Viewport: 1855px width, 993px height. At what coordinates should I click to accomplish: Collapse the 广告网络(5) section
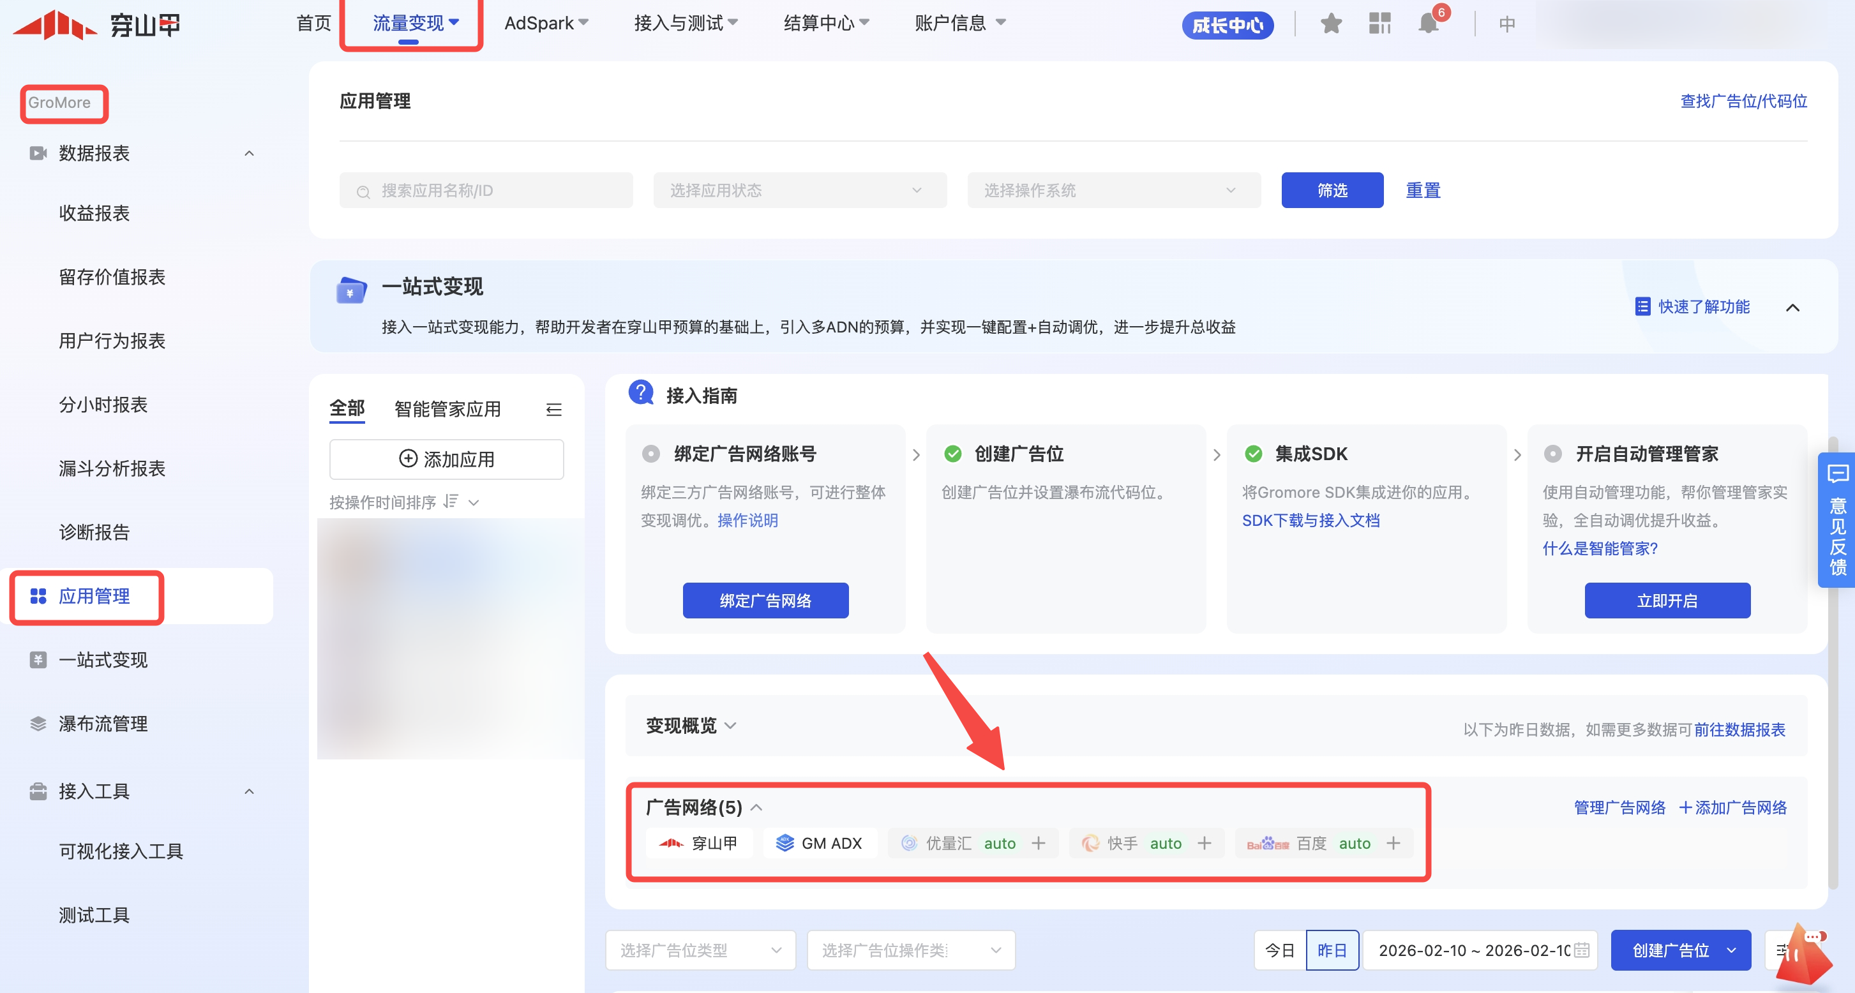757,808
